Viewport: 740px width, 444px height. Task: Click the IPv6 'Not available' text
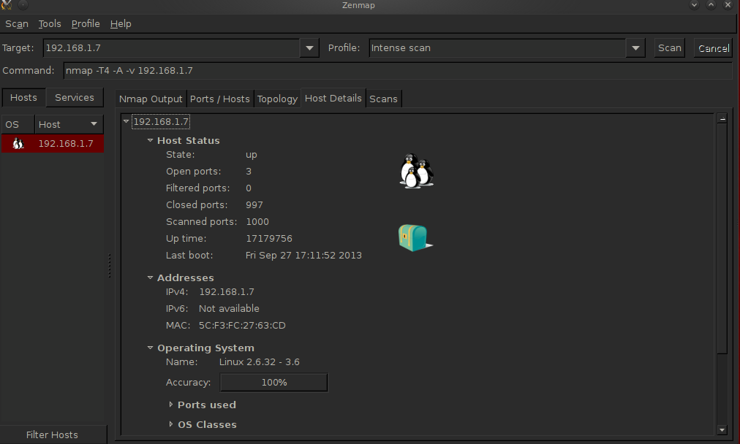click(229, 309)
